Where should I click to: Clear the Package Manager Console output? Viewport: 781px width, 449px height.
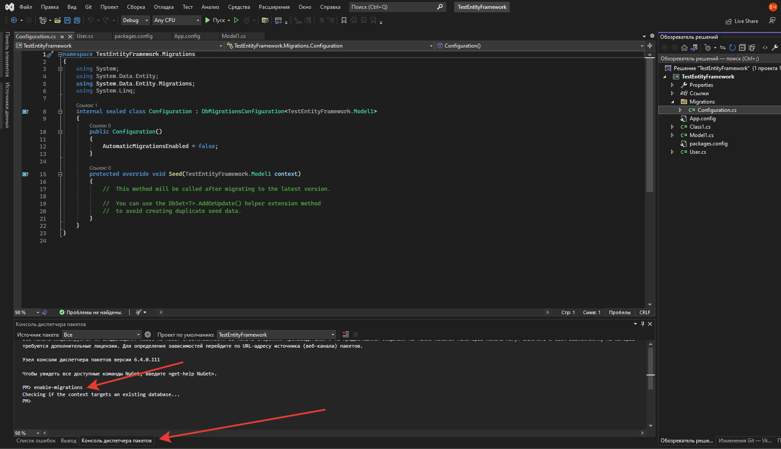pos(346,334)
